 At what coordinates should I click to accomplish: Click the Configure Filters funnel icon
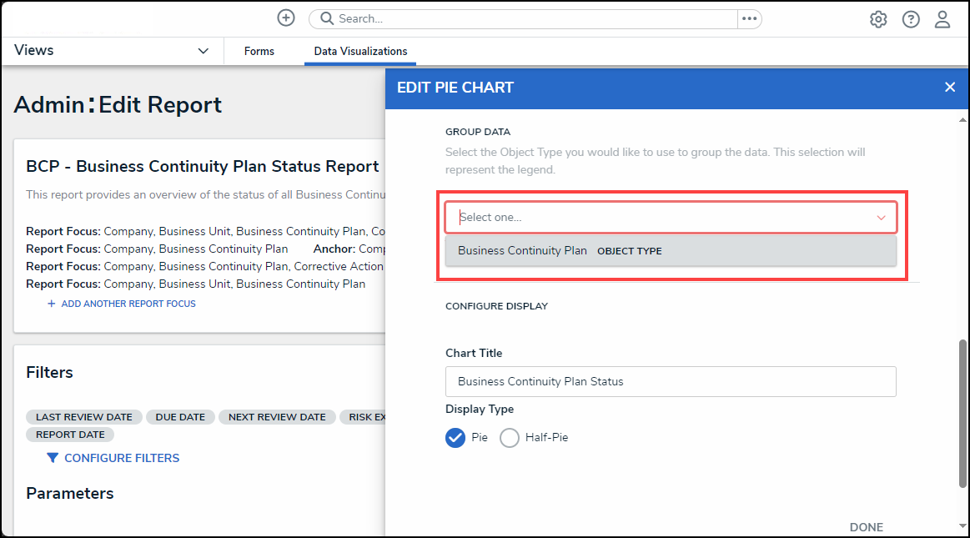[53, 458]
